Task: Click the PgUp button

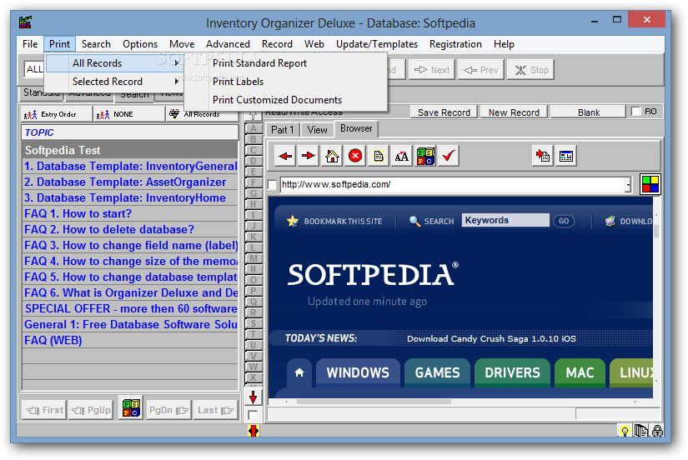Action: coord(91,410)
